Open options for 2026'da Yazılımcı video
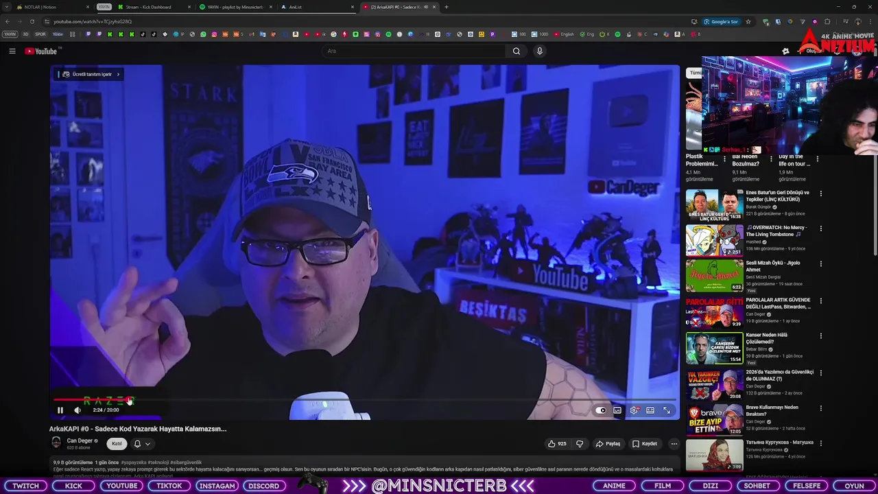878x494 pixels. point(820,373)
